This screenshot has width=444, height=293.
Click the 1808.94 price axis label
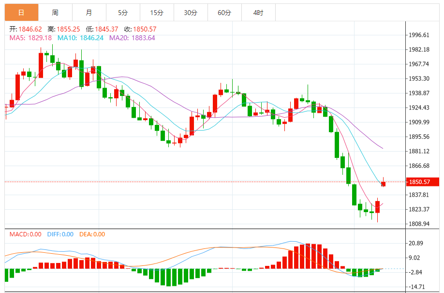coord(419,224)
